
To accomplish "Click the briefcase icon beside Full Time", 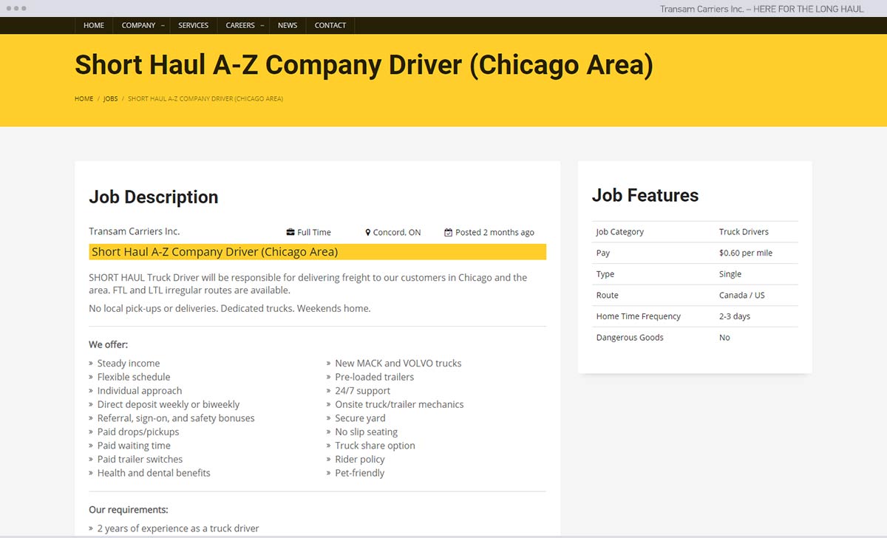I will coord(290,232).
